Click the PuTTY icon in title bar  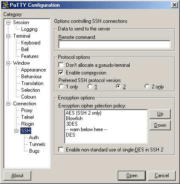pos(5,5)
